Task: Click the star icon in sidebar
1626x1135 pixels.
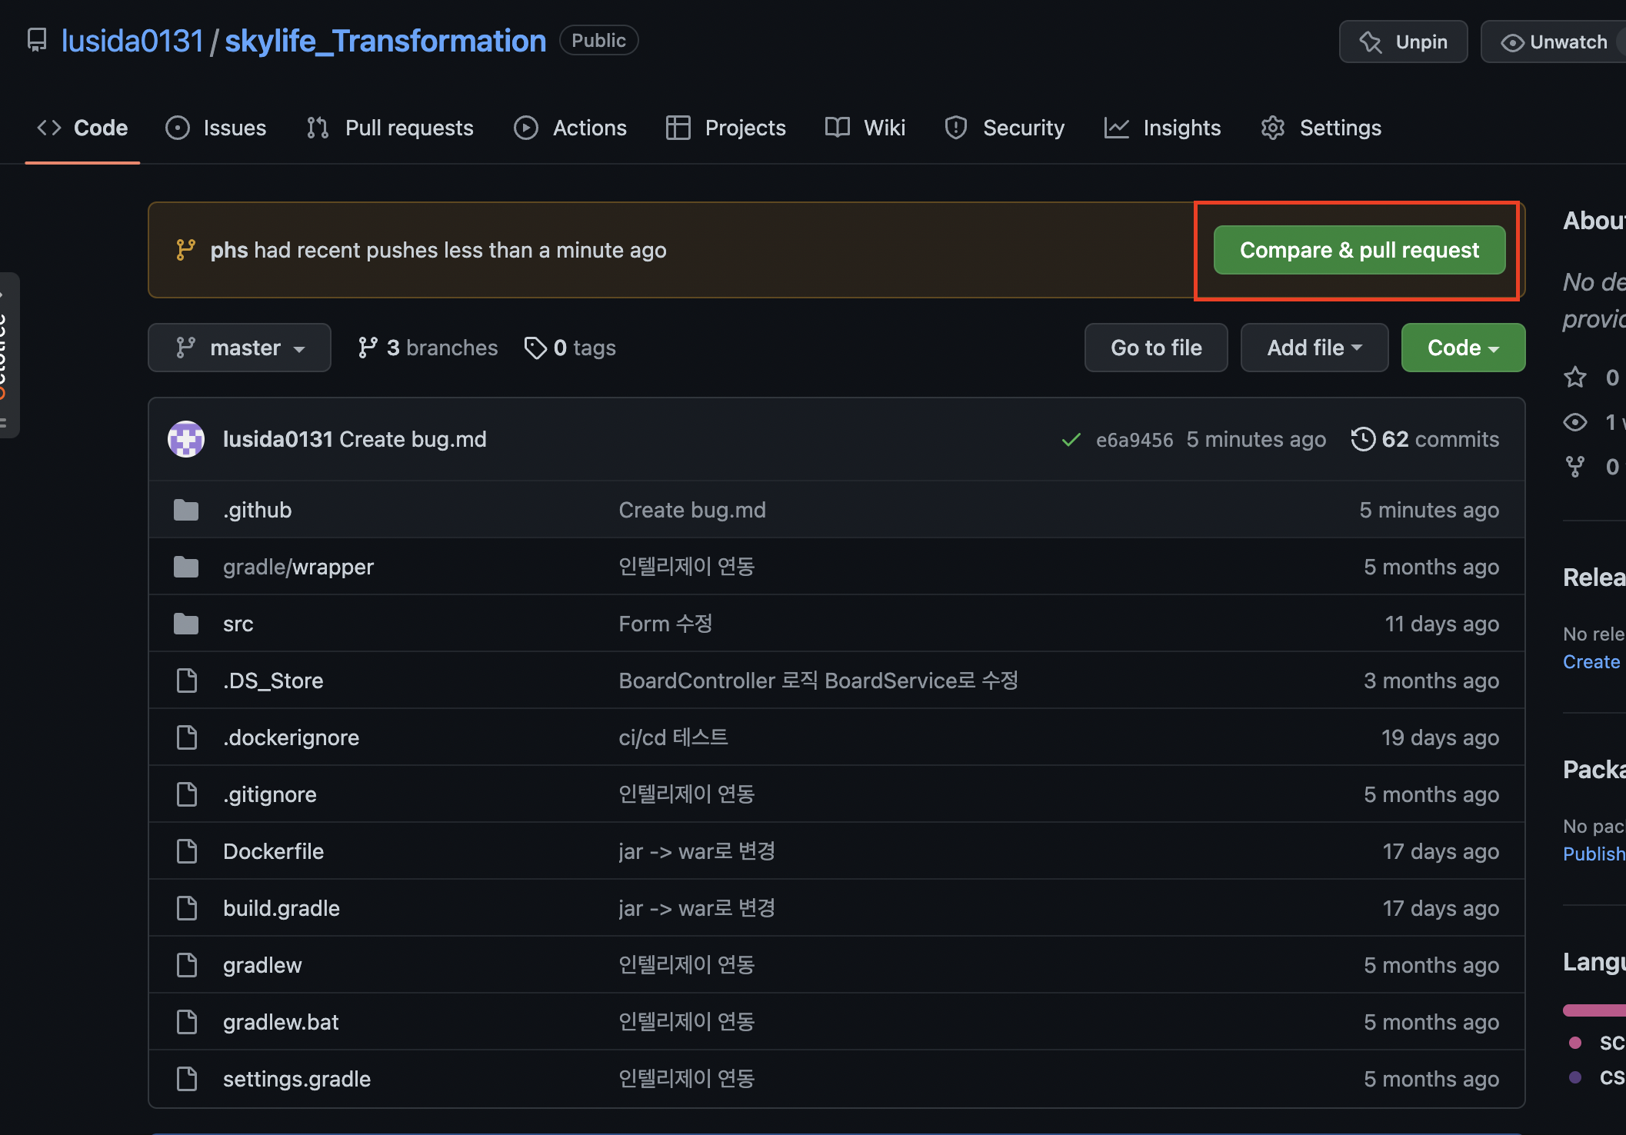Action: click(1574, 378)
